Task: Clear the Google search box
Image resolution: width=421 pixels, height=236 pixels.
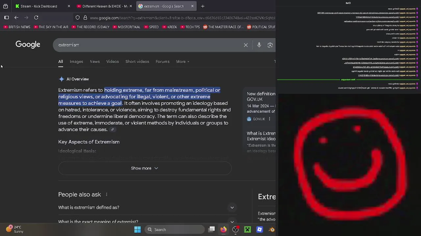Action: [246, 45]
